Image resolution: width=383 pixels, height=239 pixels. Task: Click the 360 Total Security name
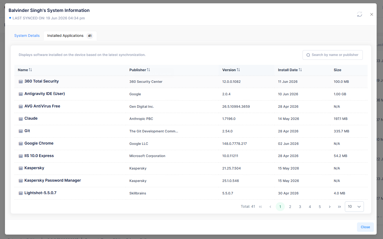coord(41,81)
